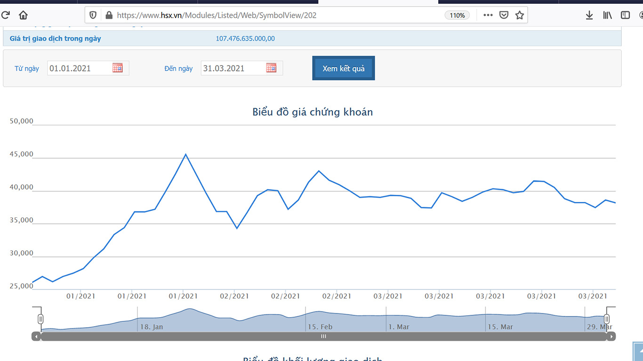Open the library menu
The width and height of the screenshot is (643, 361).
[607, 15]
